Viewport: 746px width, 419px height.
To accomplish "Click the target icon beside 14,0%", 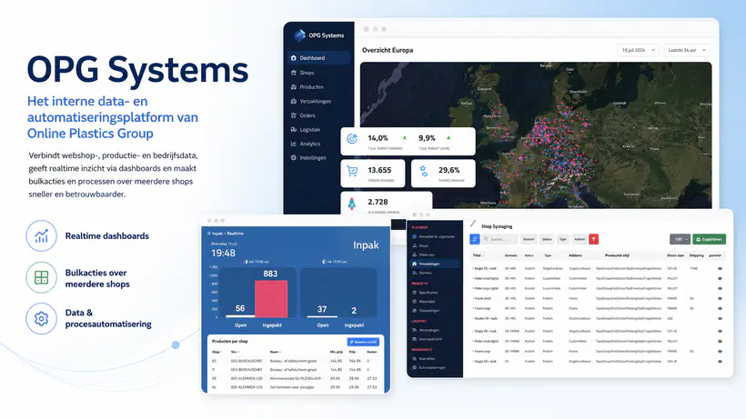I will 352,139.
